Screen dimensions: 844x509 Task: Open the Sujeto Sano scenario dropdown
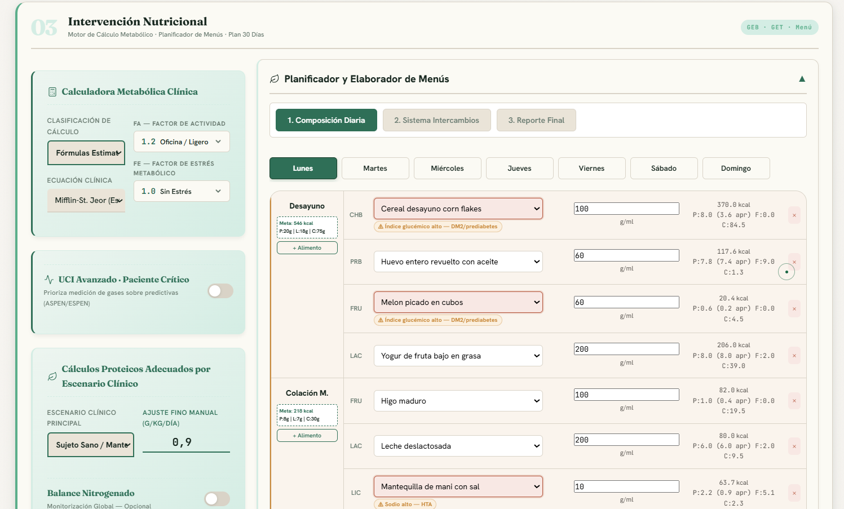91,445
